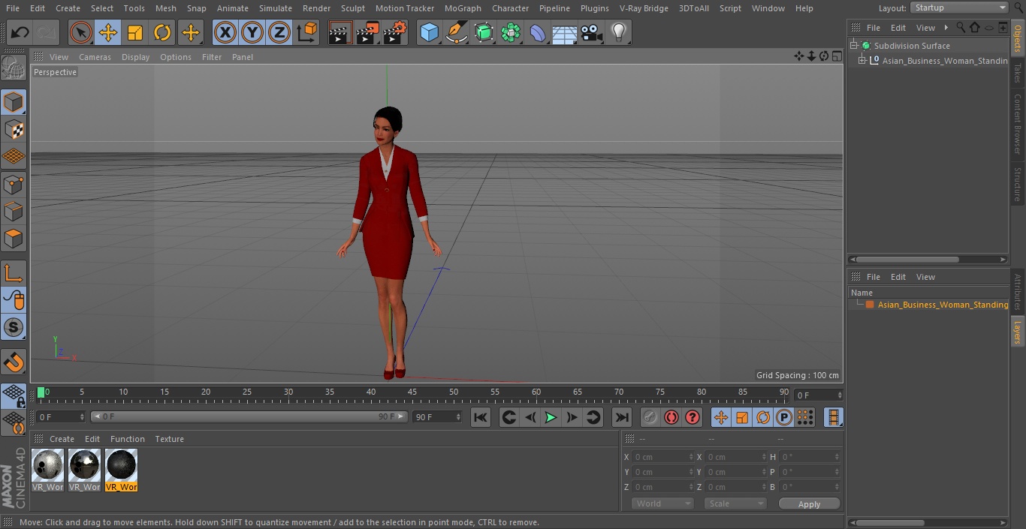Open the V-Ray Bridge menu

click(x=644, y=8)
